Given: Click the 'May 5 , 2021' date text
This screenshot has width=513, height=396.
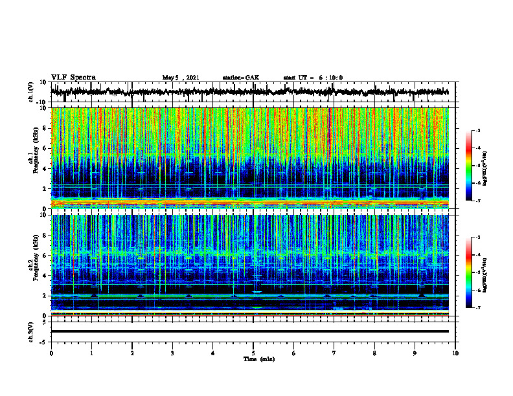Looking at the screenshot, I should pyautogui.click(x=181, y=78).
